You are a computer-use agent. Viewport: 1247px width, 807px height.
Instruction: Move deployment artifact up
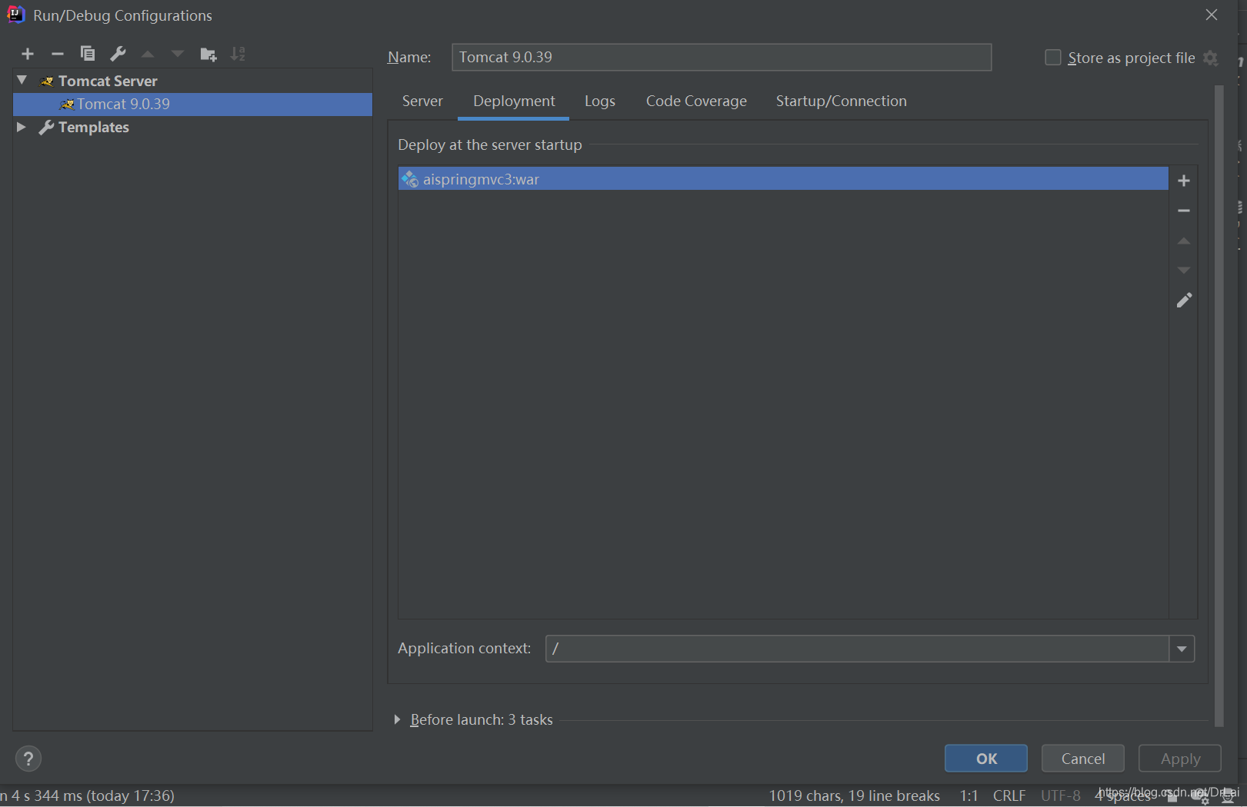click(x=1184, y=241)
